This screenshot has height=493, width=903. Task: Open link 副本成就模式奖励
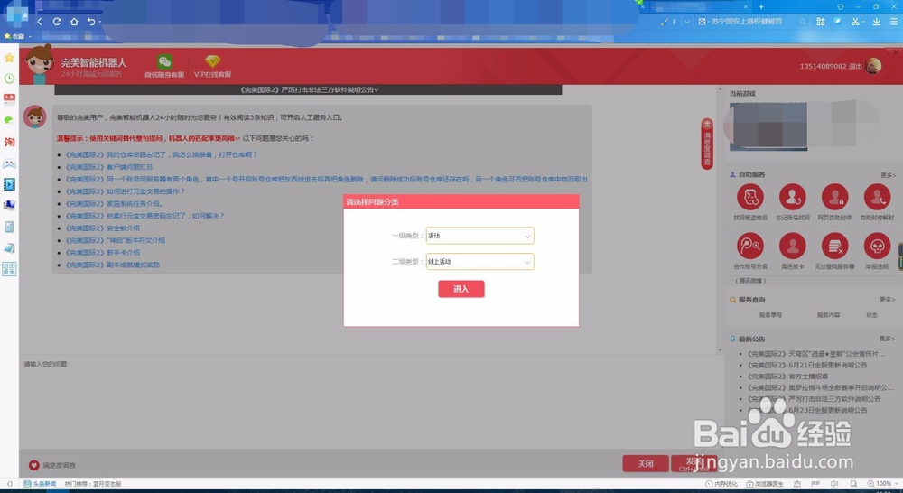[112, 265]
